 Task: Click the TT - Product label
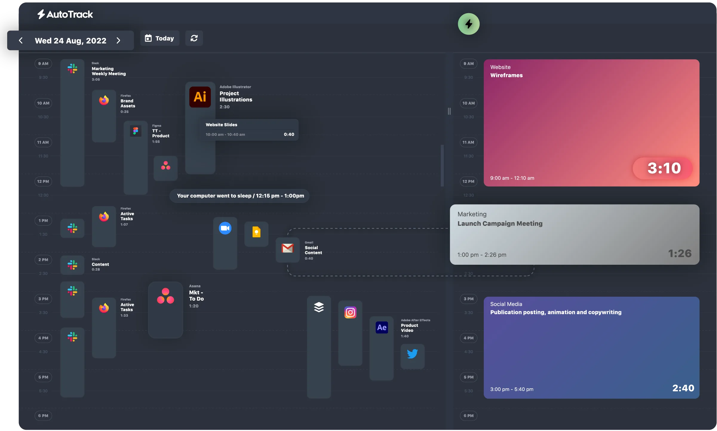tap(161, 133)
